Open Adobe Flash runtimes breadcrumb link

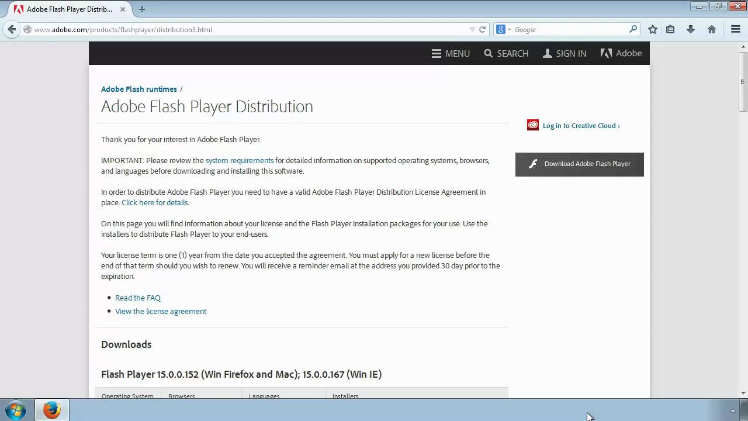coord(139,89)
